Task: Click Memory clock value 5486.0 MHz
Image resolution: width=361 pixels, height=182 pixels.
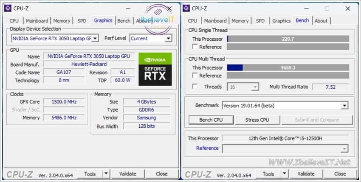Action: pos(64,118)
